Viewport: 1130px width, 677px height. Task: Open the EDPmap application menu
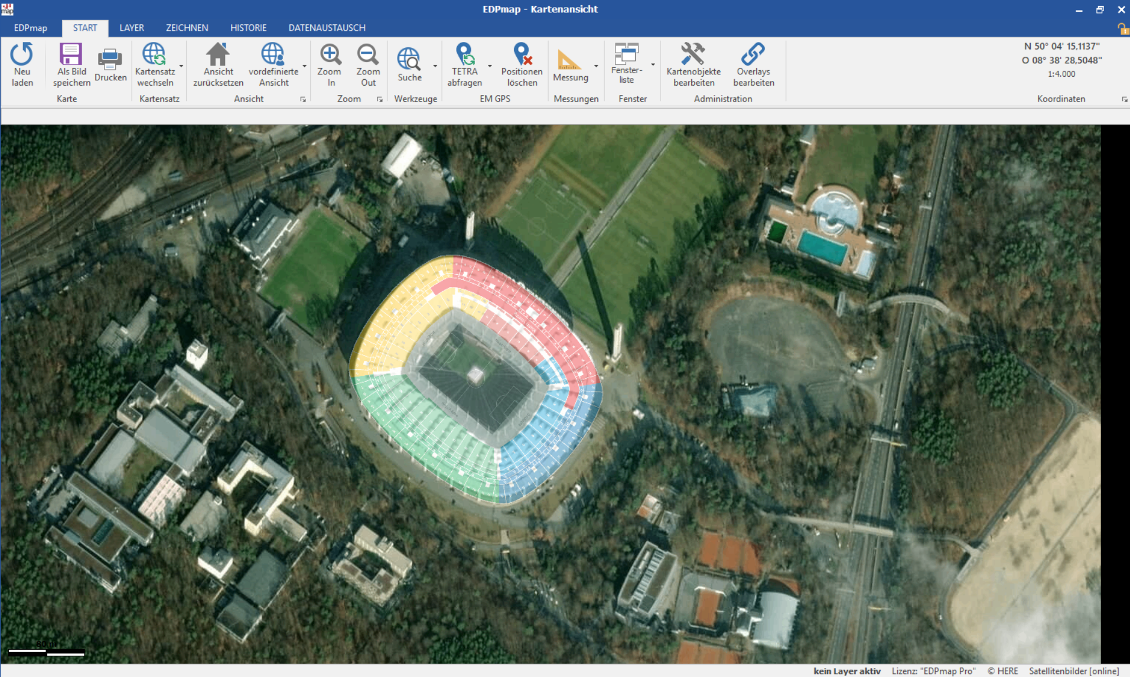pyautogui.click(x=30, y=28)
